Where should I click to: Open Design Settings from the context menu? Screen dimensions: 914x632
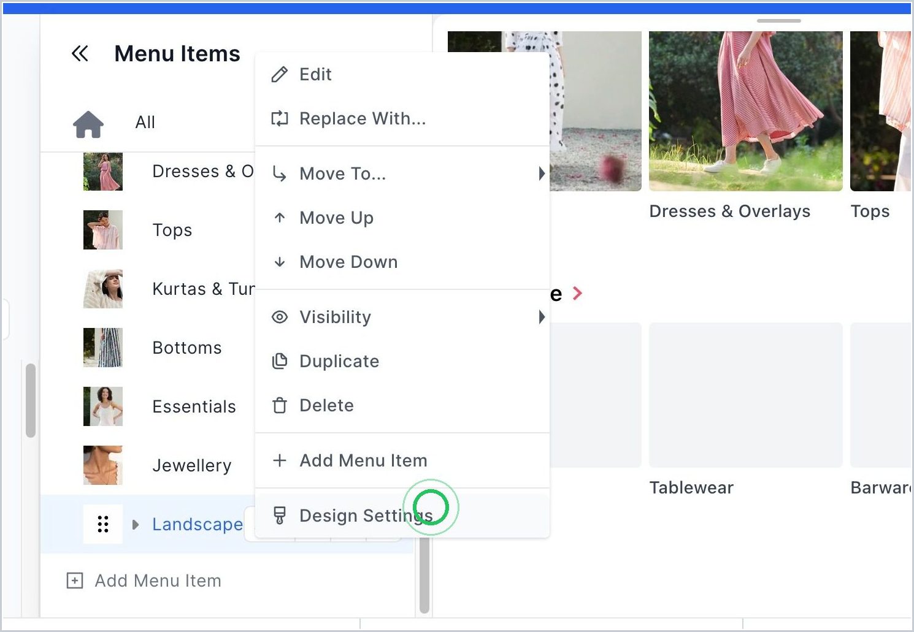pyautogui.click(x=402, y=516)
